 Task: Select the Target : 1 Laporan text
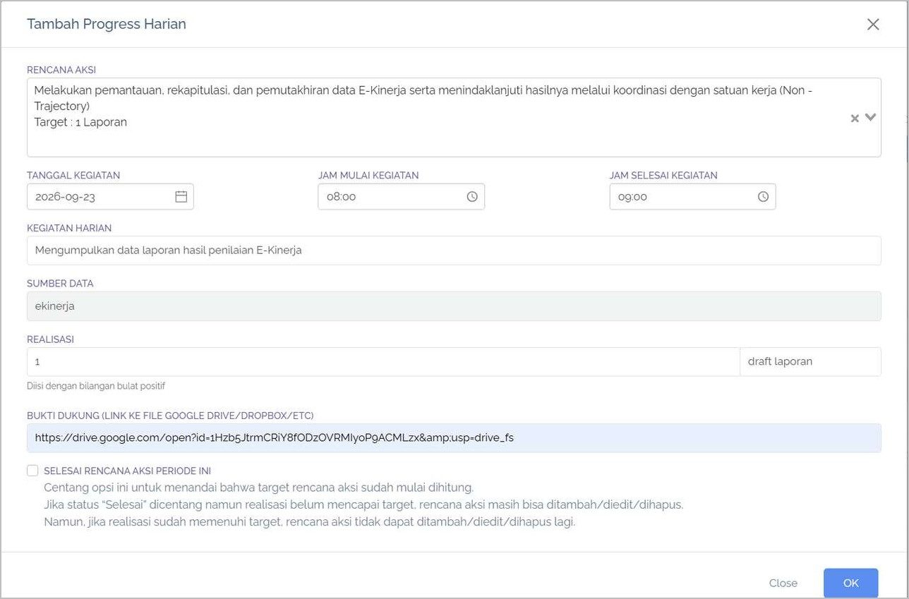(x=80, y=122)
